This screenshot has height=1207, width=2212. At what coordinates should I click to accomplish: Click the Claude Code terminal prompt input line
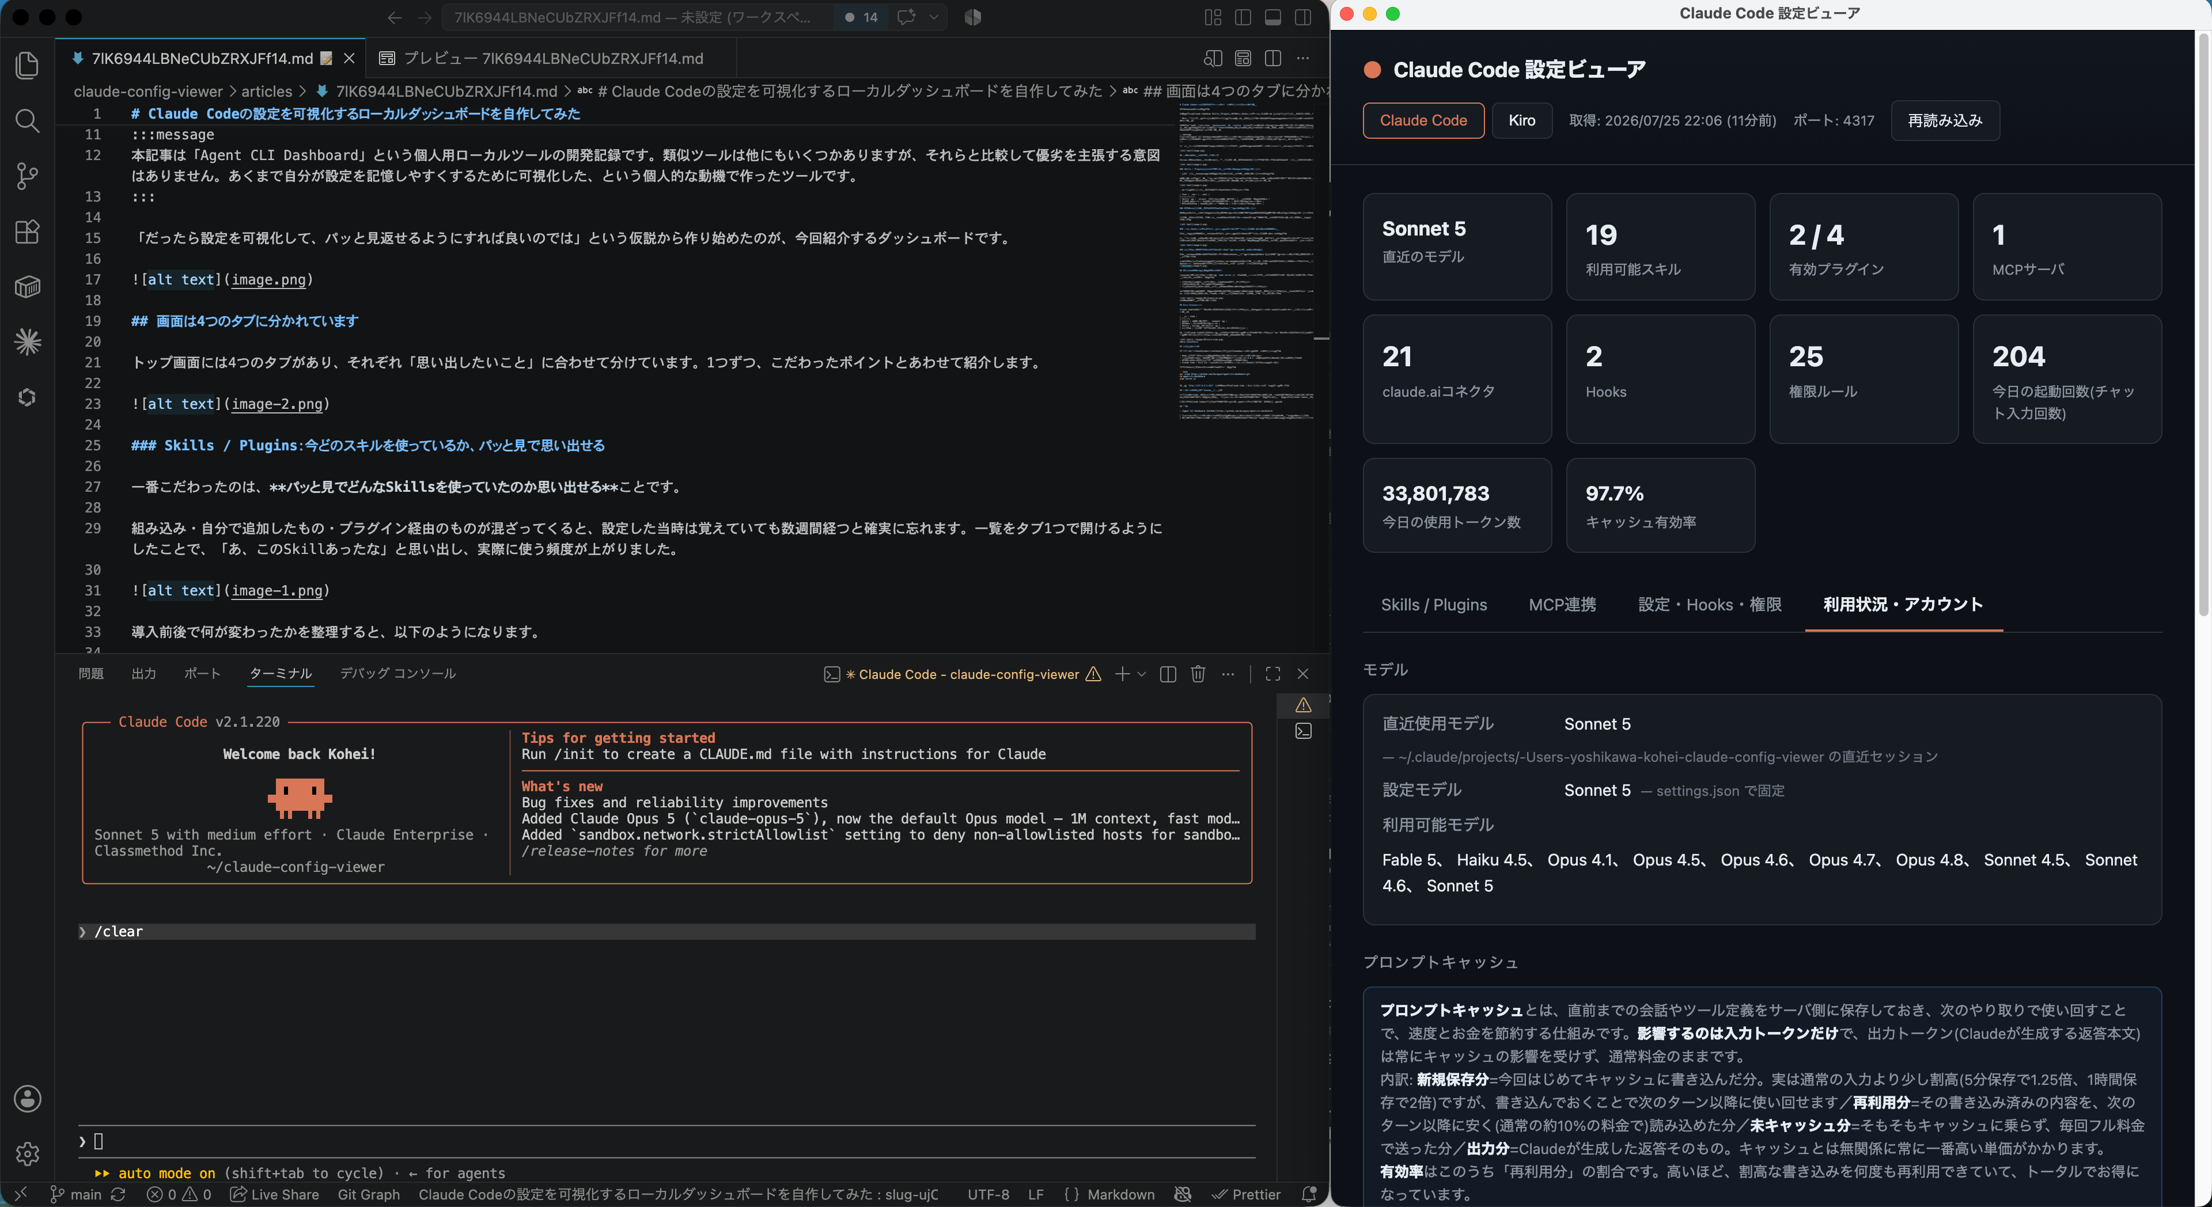(666, 1141)
